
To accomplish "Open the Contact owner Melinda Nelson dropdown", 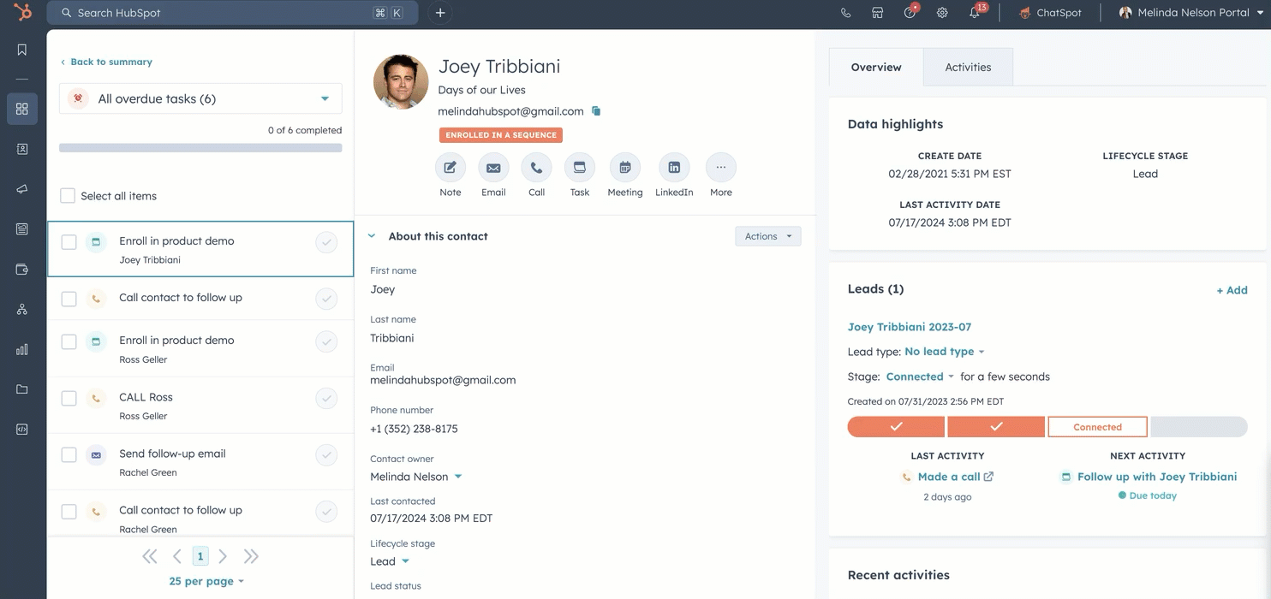I will [416, 477].
